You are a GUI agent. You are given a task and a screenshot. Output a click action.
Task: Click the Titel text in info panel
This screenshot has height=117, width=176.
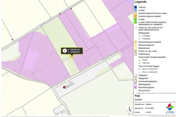137,96
